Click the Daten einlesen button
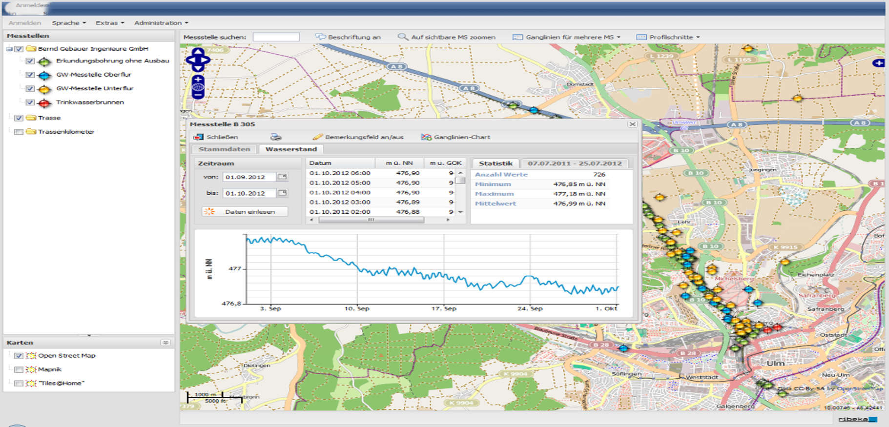 [x=245, y=212]
